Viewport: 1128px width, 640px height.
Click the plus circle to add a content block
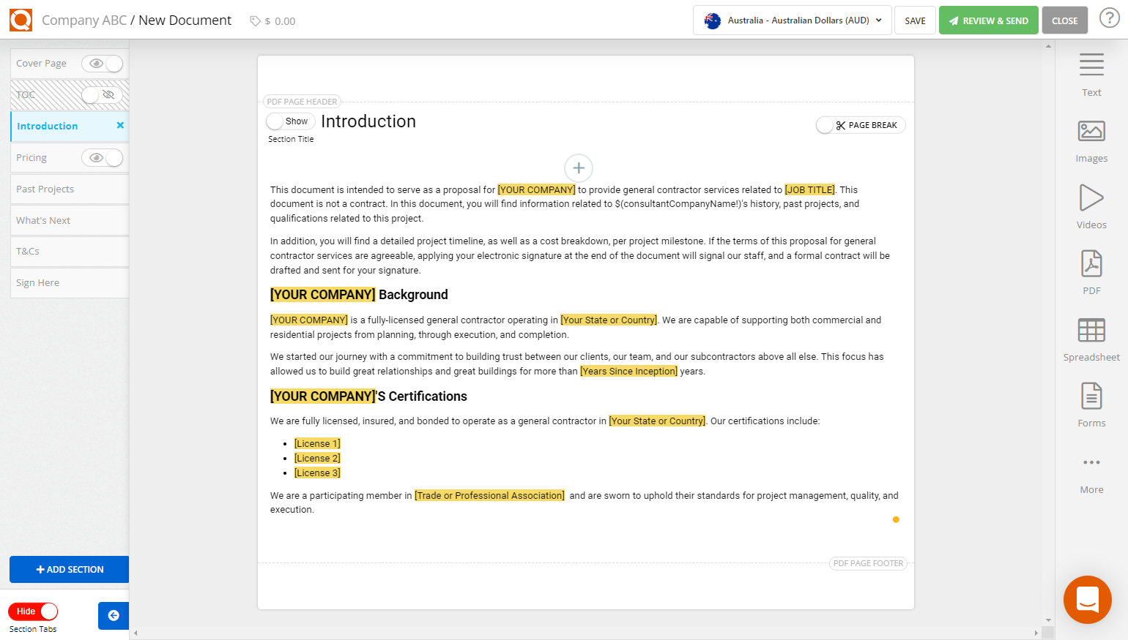578,168
